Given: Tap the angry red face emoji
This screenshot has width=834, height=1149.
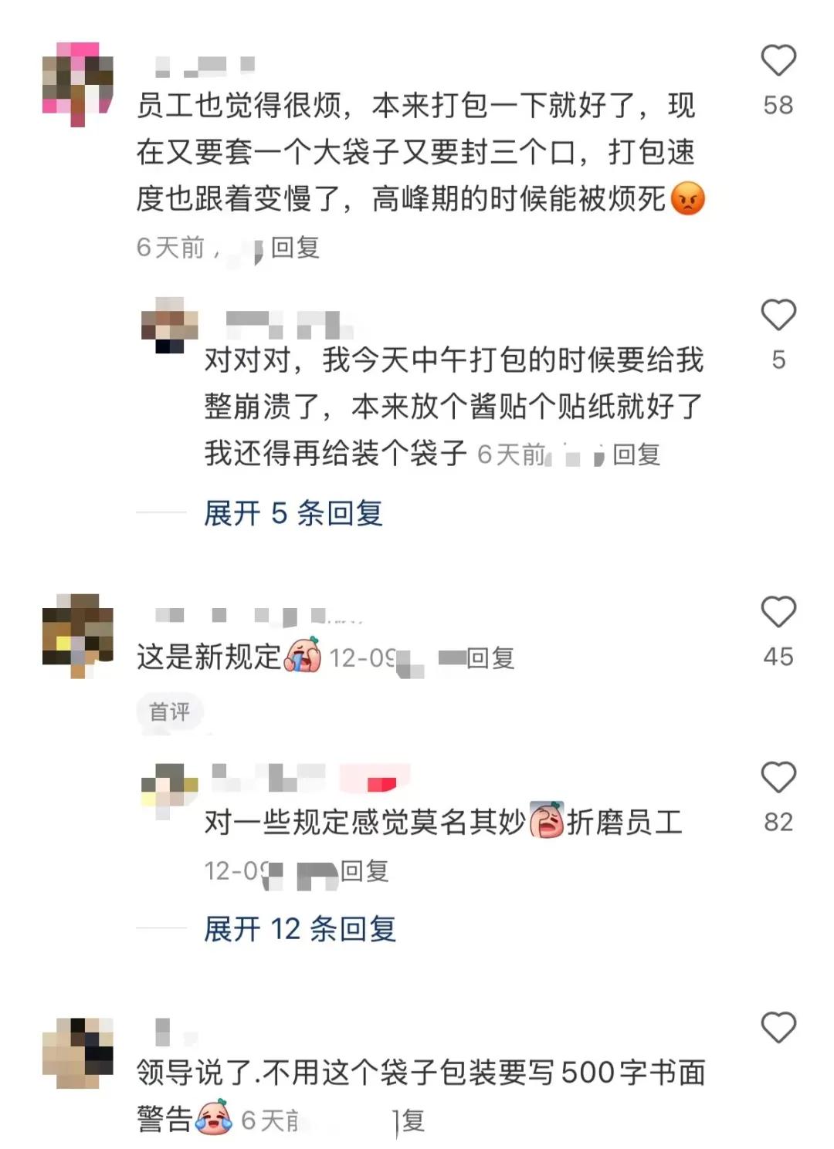Looking at the screenshot, I should 688,199.
